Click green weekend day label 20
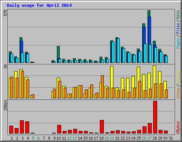 pyautogui.click(x=112, y=138)
